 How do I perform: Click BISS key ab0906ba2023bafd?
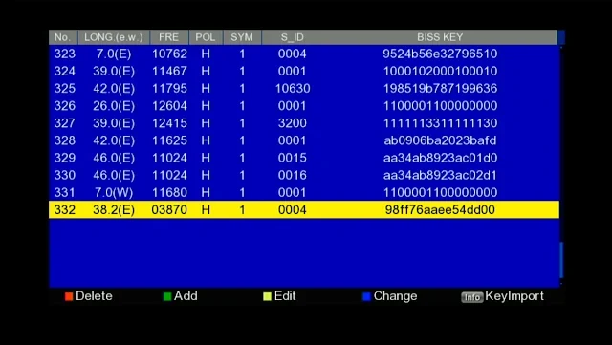click(440, 140)
